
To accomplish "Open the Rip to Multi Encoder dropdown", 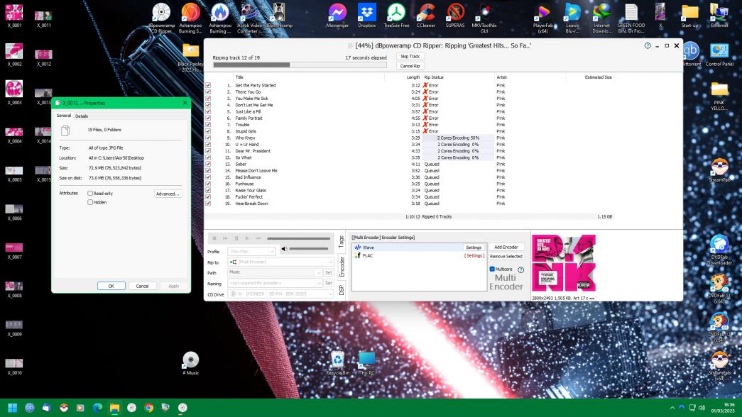I will (x=280, y=262).
